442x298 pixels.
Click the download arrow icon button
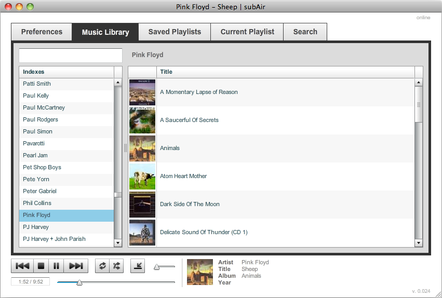click(x=138, y=266)
